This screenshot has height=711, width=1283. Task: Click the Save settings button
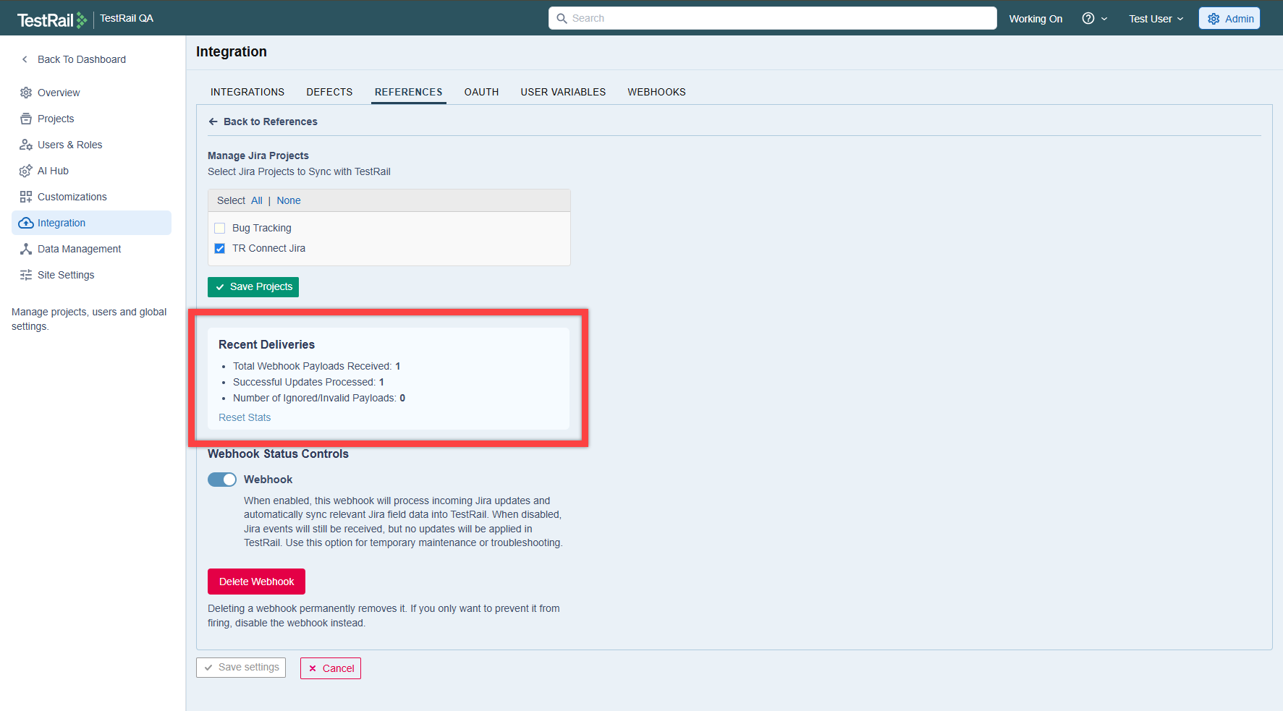tap(241, 667)
